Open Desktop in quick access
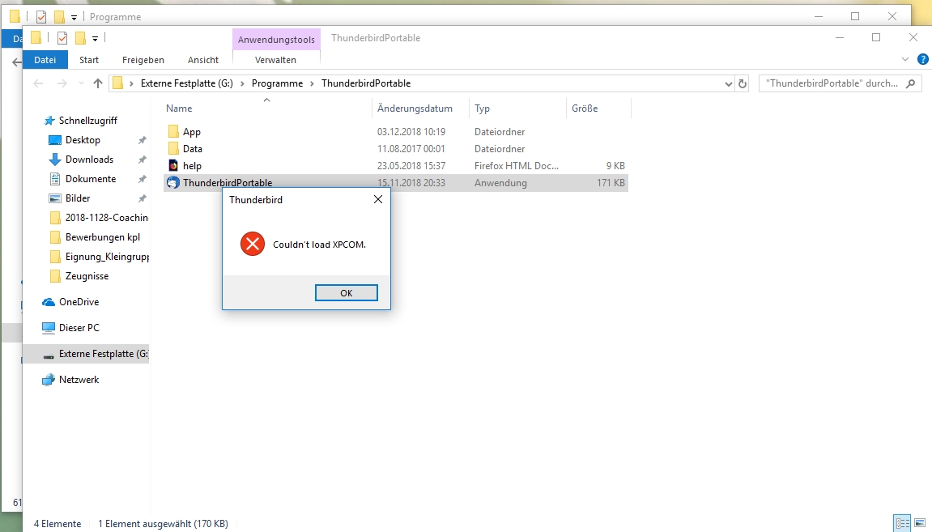 coord(83,140)
